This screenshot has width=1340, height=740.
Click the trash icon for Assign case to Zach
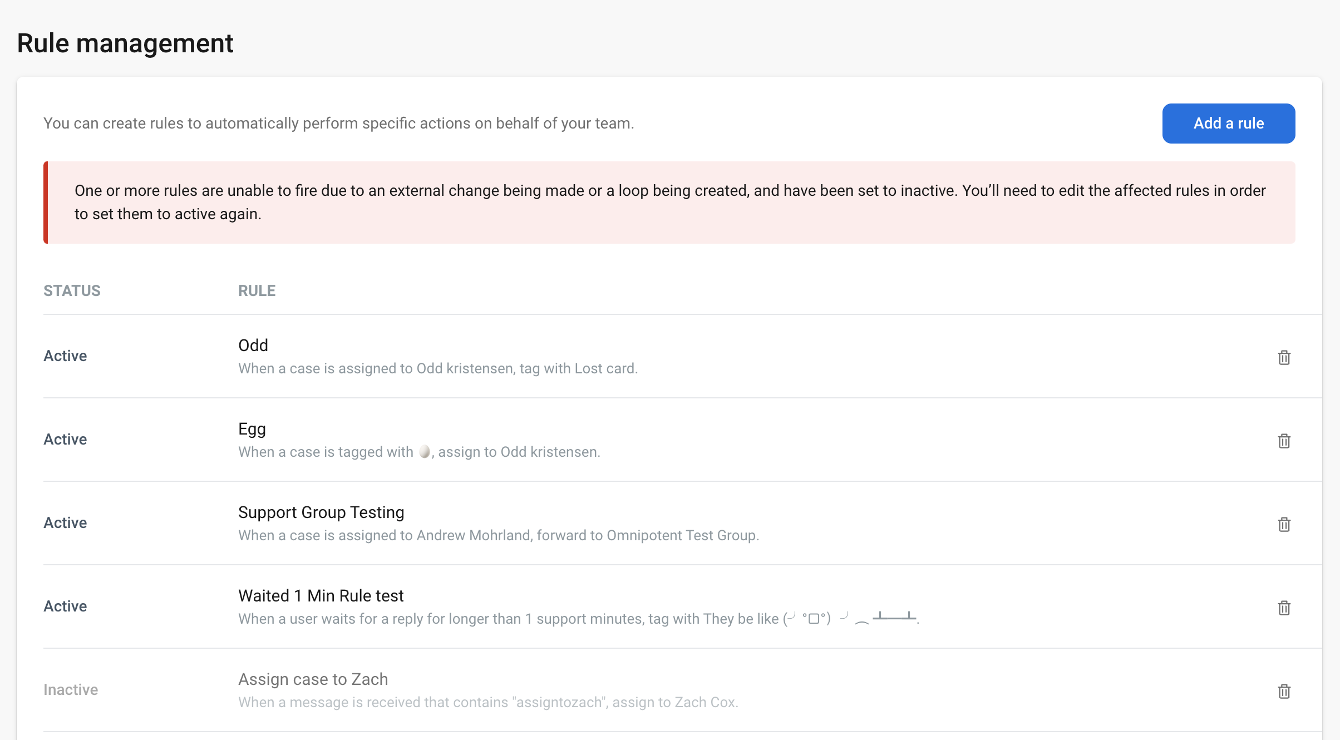1284,691
